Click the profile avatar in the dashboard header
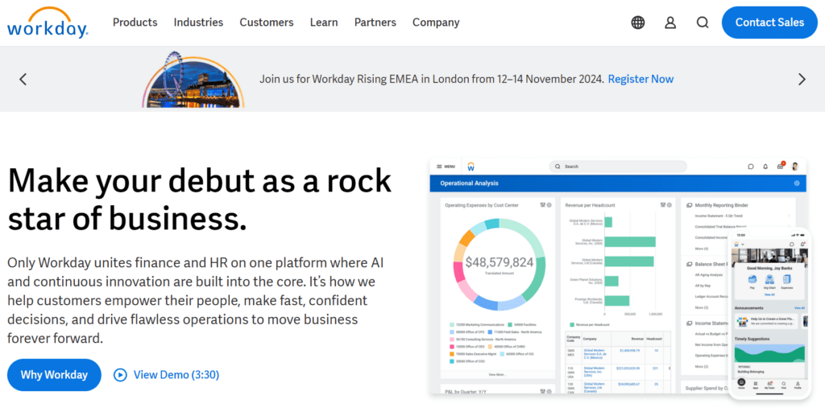This screenshot has height=420, width=825. (795, 166)
